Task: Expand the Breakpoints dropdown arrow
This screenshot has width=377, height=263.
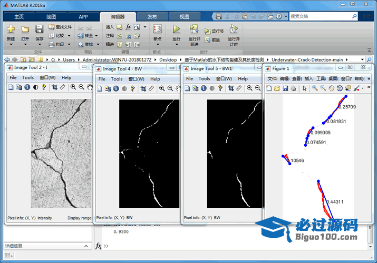Action: pyautogui.click(x=158, y=45)
